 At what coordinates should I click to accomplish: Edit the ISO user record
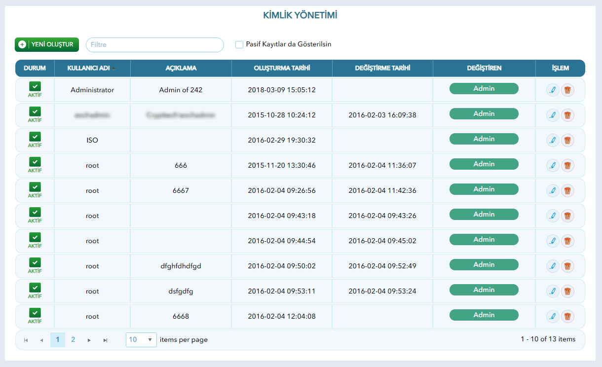[x=553, y=140]
